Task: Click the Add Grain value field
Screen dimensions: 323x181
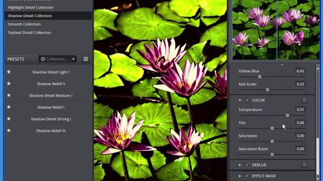Action: click(300, 84)
